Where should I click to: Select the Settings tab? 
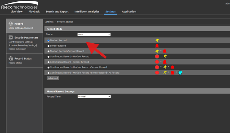point(111,12)
